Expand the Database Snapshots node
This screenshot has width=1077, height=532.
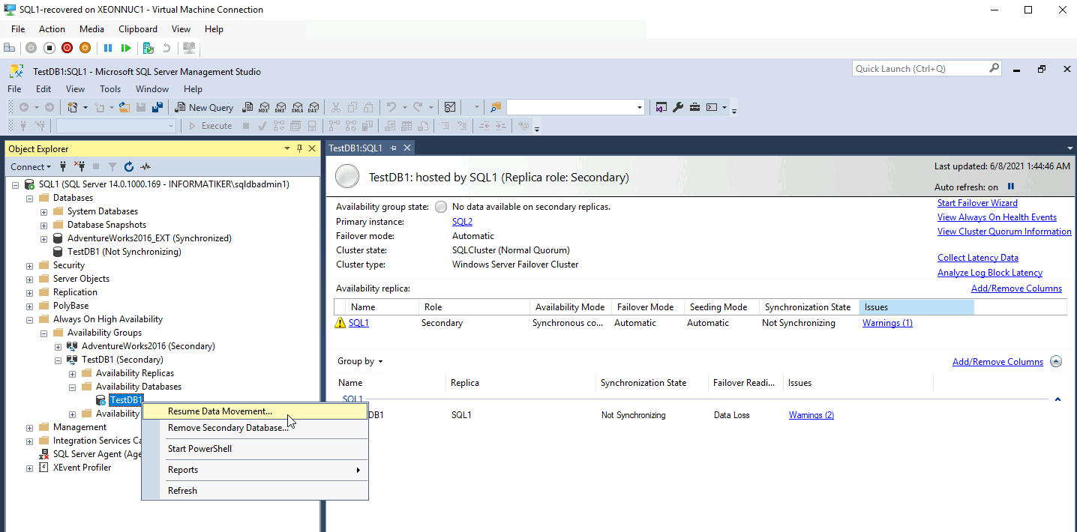[44, 225]
